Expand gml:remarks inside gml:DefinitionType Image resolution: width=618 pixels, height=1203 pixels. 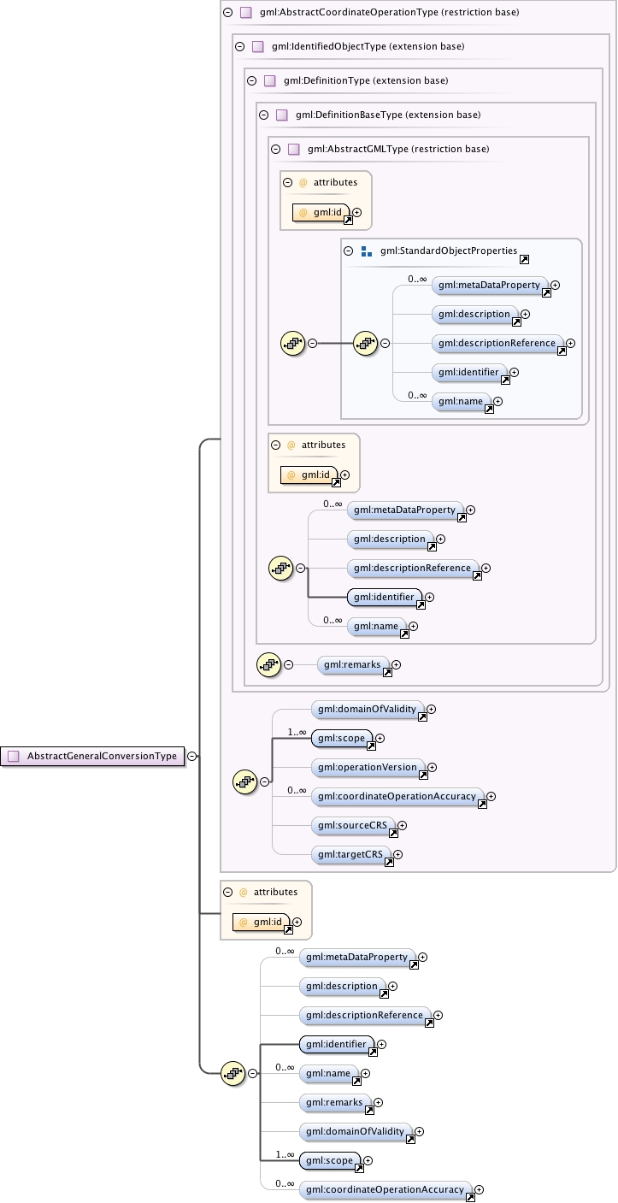(x=396, y=664)
